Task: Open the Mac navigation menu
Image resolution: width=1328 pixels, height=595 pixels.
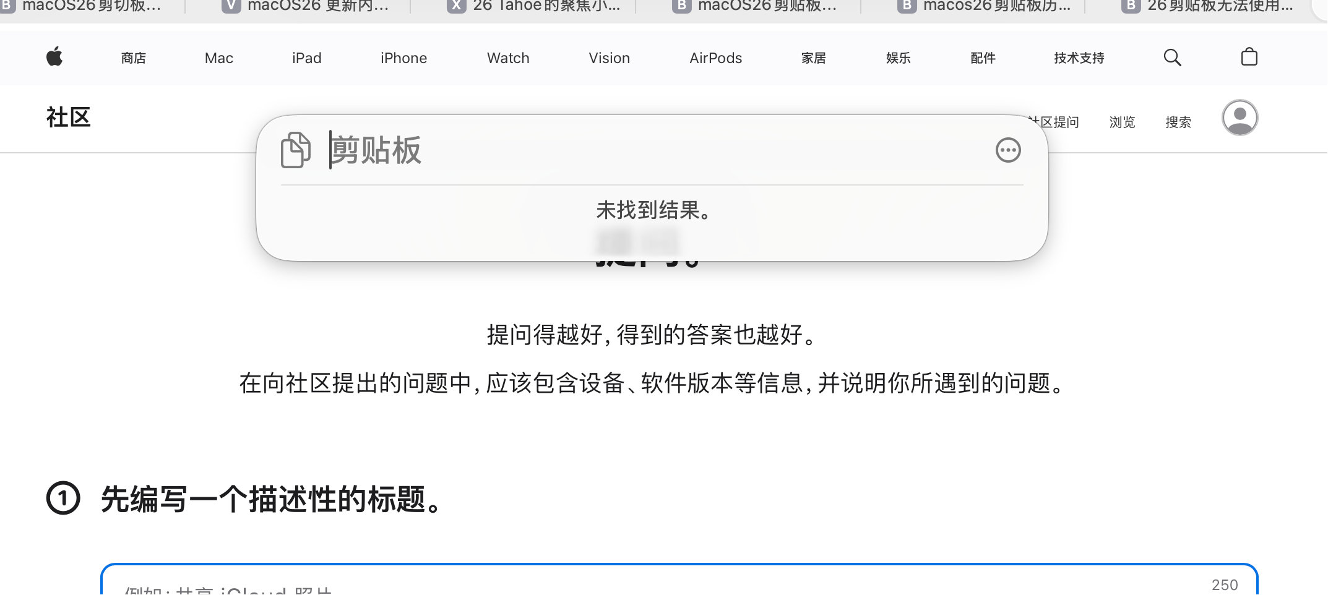Action: click(x=219, y=58)
